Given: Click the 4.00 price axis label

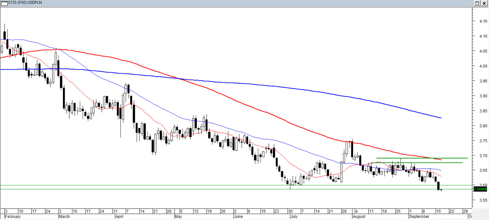Looking at the screenshot, I should coord(483,66).
